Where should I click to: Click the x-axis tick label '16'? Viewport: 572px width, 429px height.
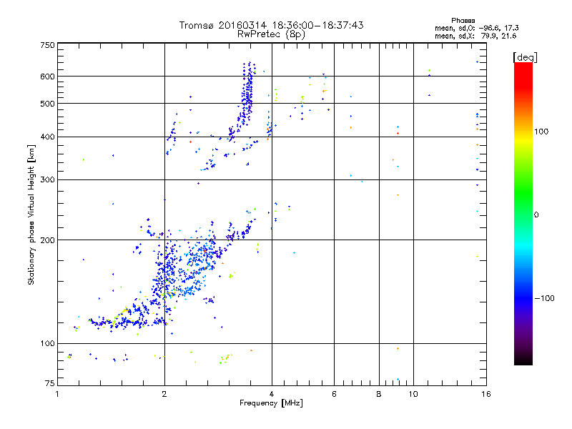pyautogui.click(x=486, y=394)
